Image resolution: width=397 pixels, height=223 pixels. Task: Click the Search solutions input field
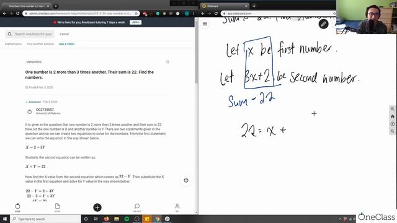pos(30,34)
